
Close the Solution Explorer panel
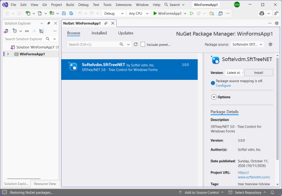click(56, 23)
